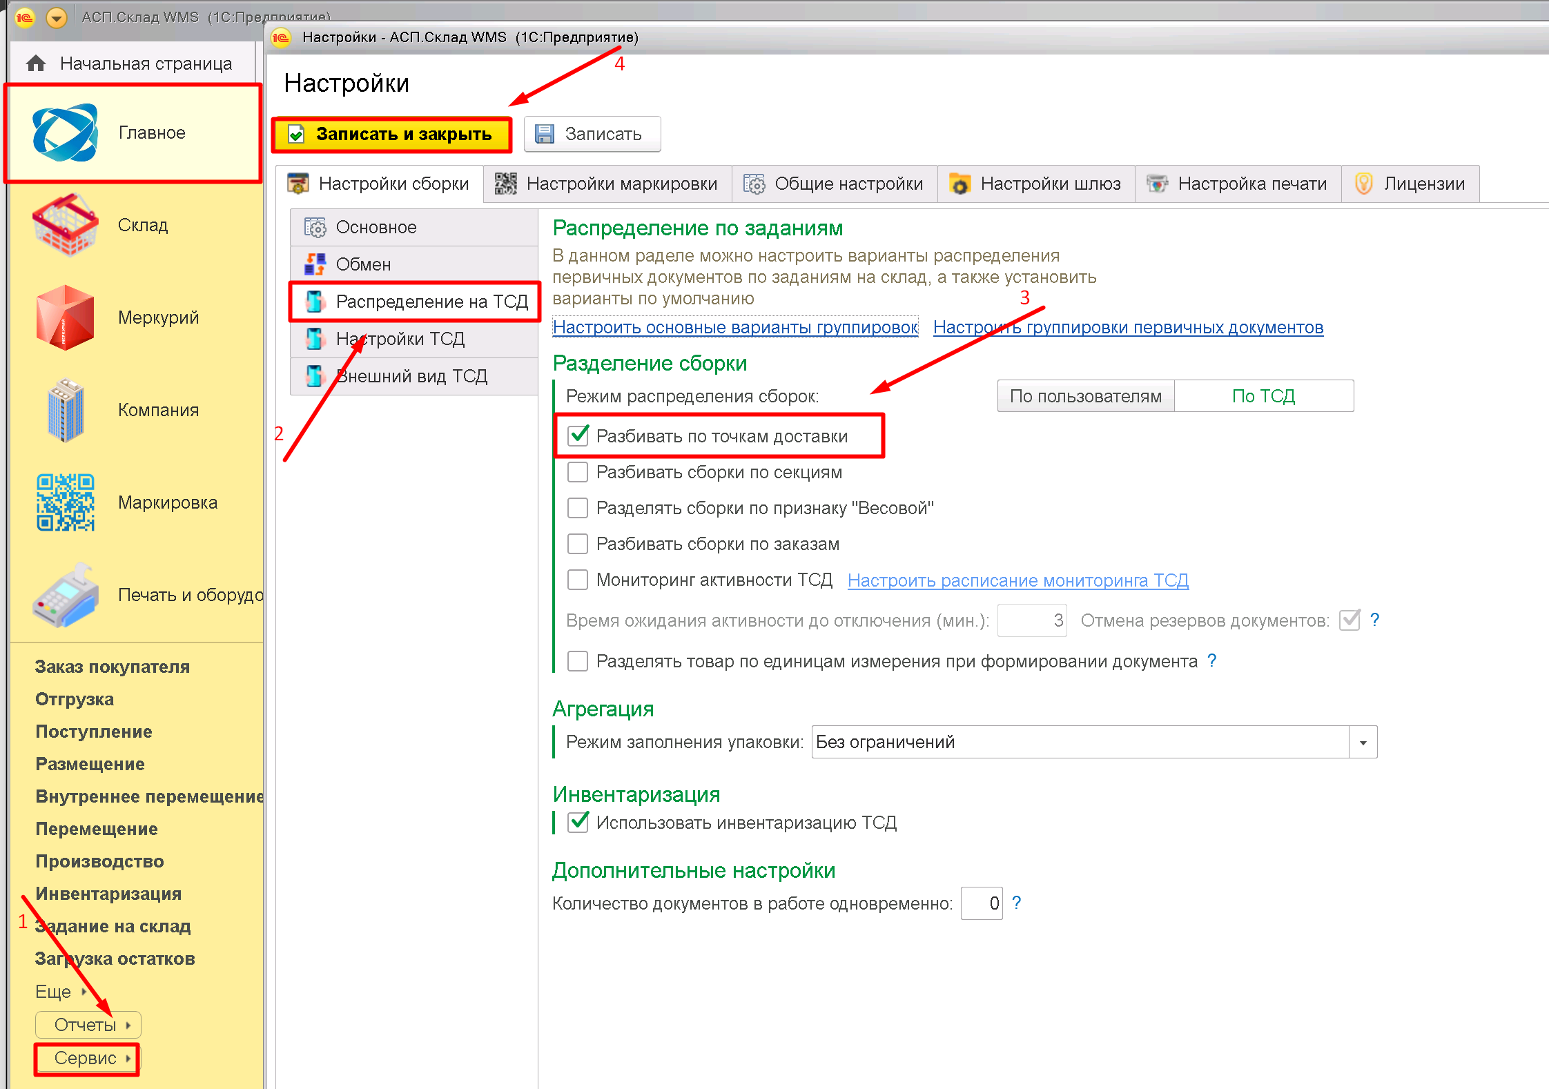
Task: Enable Разделять товар по единицам измерения checkbox
Action: click(578, 661)
